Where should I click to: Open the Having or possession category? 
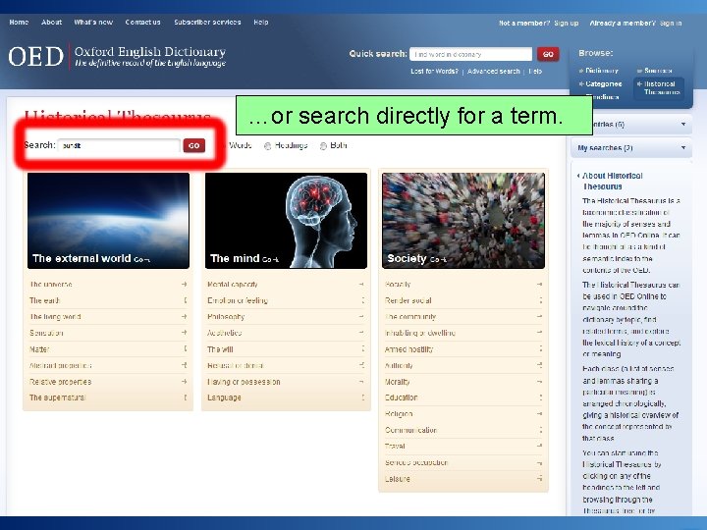pos(244,382)
